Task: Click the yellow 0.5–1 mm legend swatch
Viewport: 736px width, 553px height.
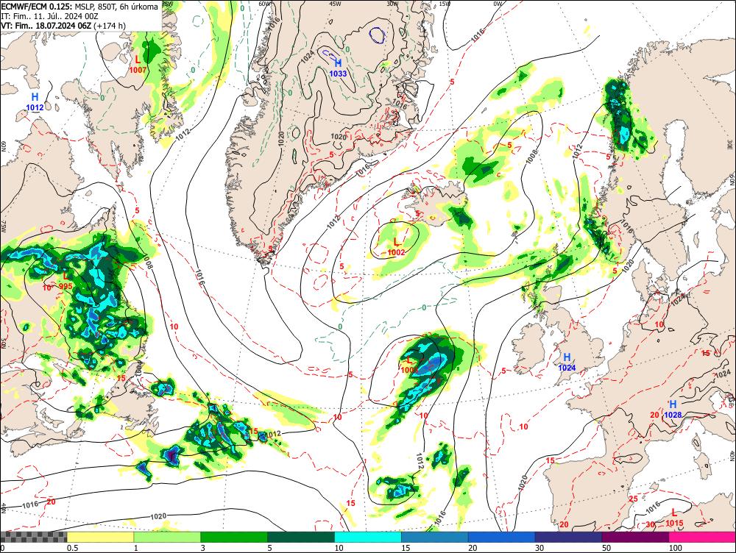Action: [x=100, y=537]
